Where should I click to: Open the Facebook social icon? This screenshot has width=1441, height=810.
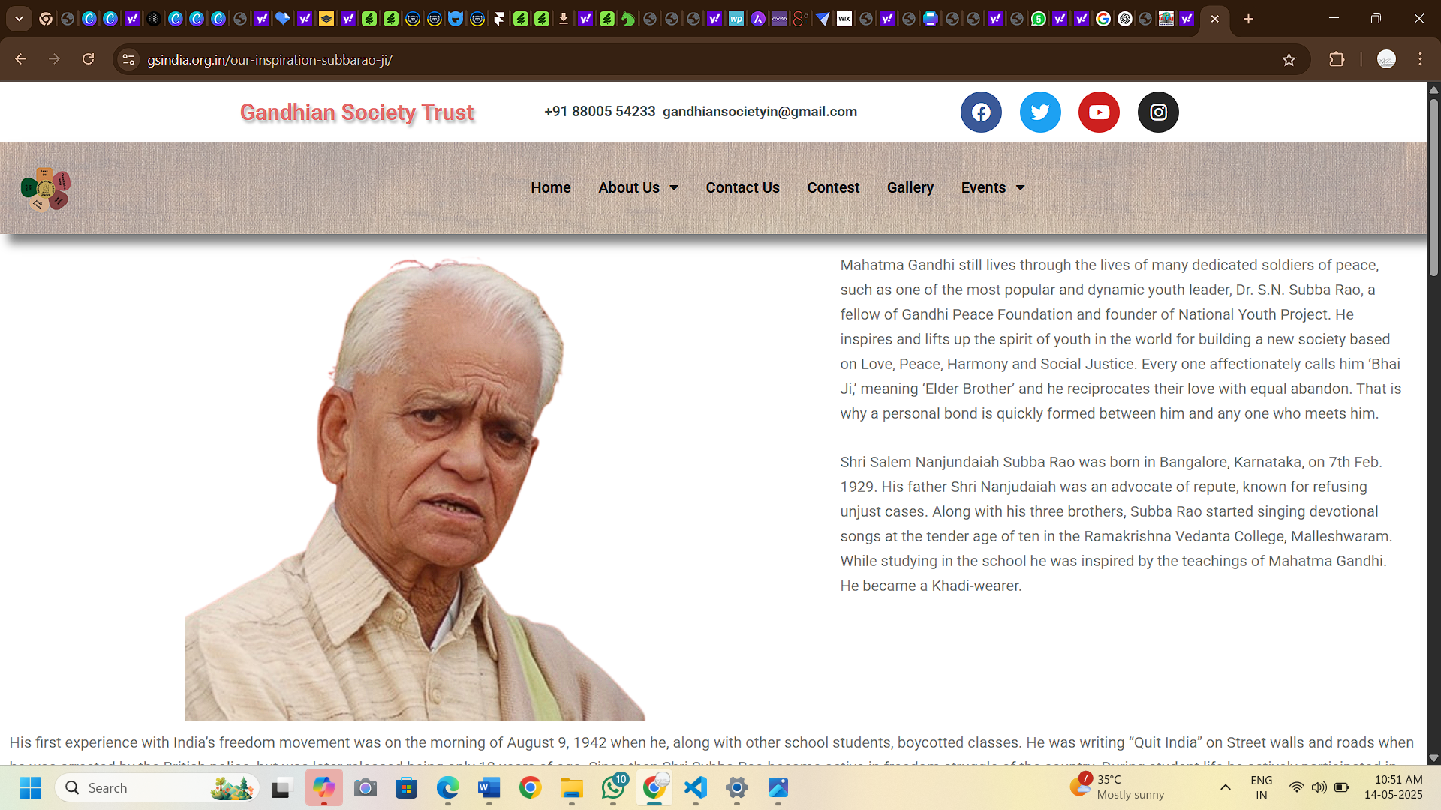981,112
